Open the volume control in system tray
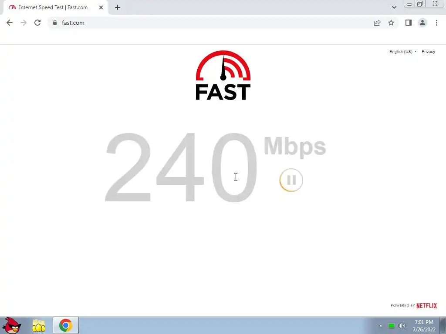This screenshot has height=334, width=446. (x=402, y=326)
